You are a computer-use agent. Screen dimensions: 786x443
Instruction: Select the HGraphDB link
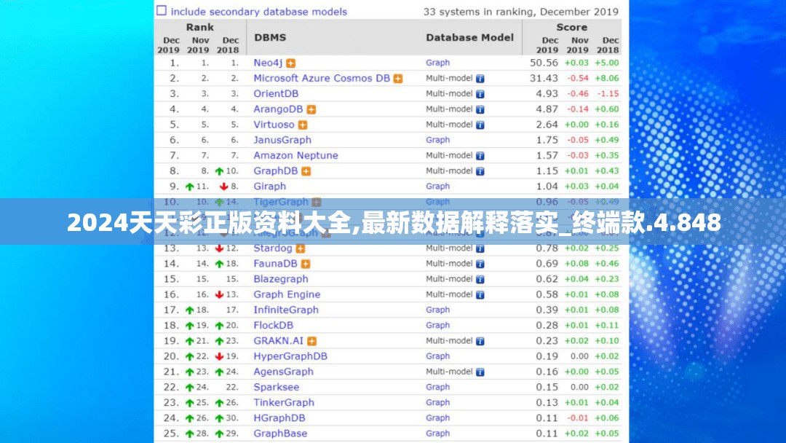(x=279, y=418)
